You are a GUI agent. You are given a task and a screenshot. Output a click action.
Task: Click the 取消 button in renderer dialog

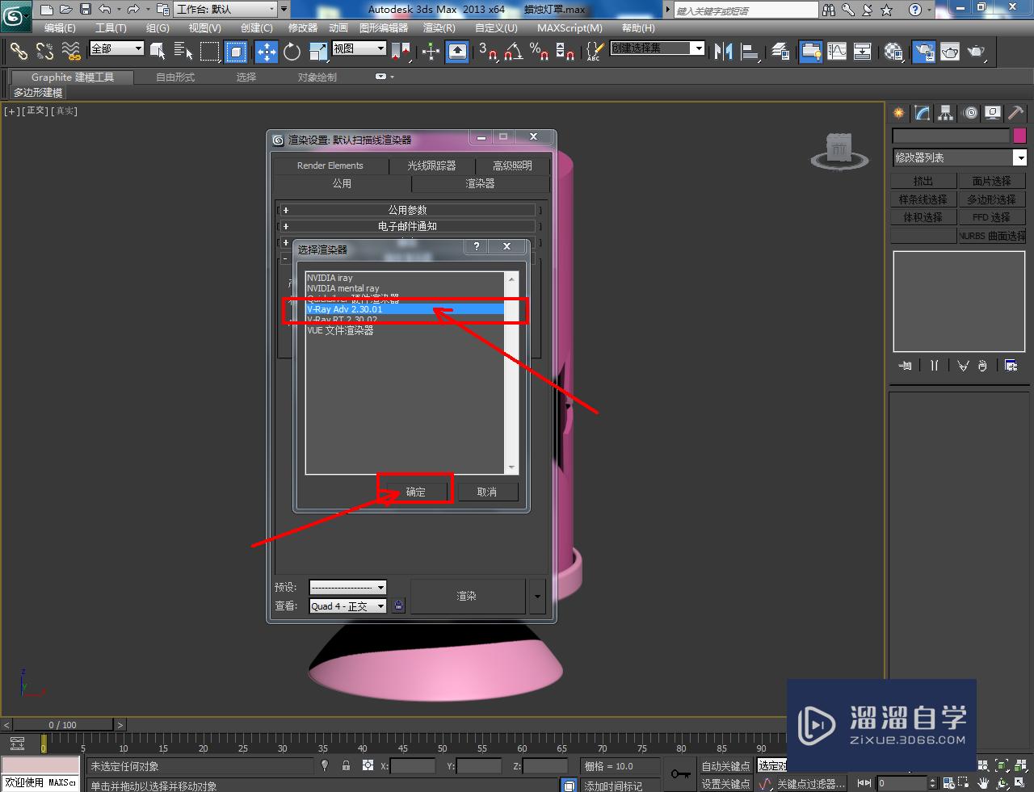coord(487,492)
